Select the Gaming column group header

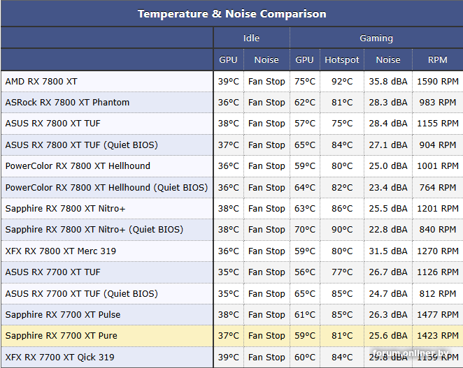[x=376, y=38]
